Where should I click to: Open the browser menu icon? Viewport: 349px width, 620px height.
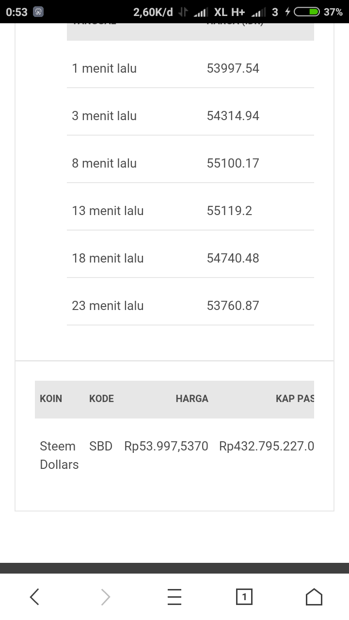(x=174, y=597)
